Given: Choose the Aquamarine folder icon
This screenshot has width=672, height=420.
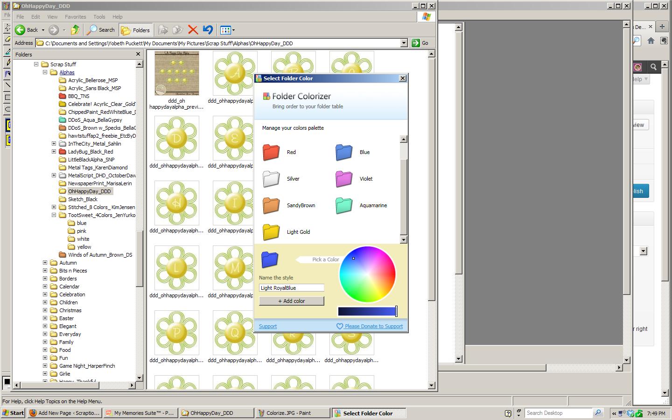Looking at the screenshot, I should click(344, 205).
